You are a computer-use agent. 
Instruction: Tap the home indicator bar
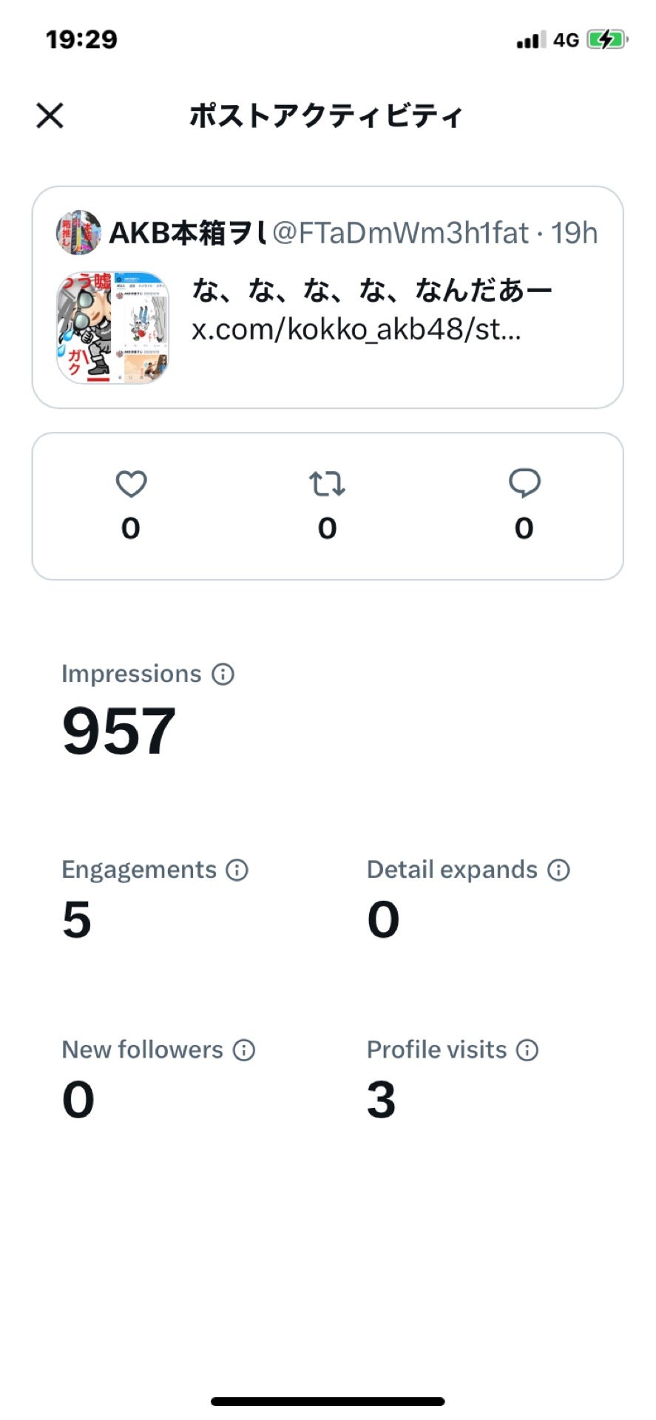coord(328,1401)
